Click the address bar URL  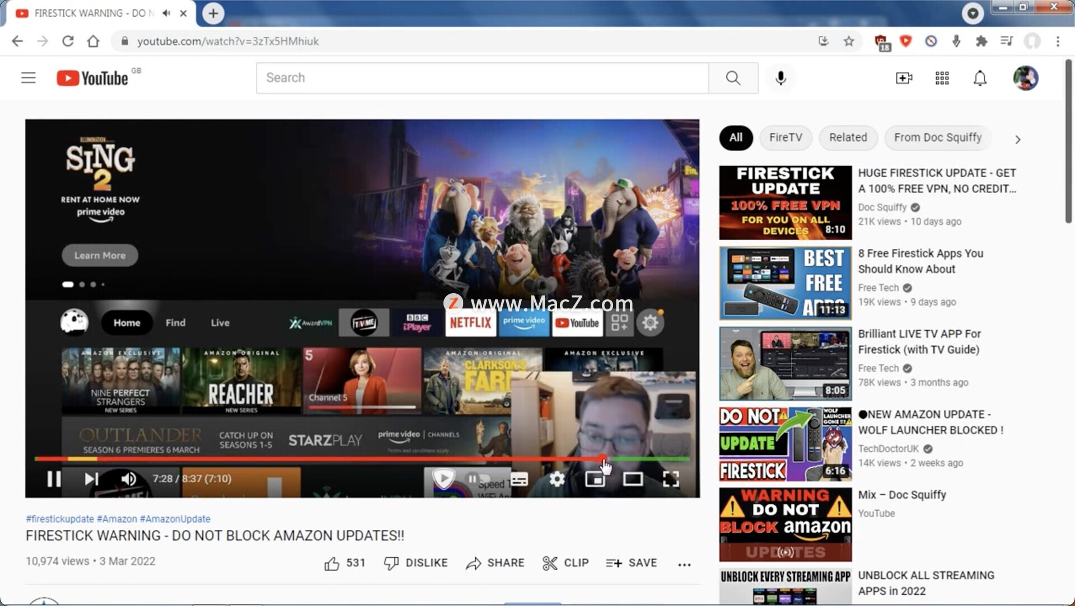[228, 41]
